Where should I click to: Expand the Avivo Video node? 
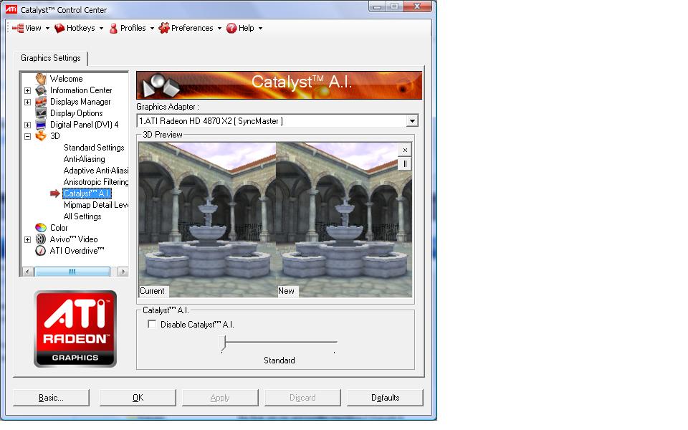[28, 239]
